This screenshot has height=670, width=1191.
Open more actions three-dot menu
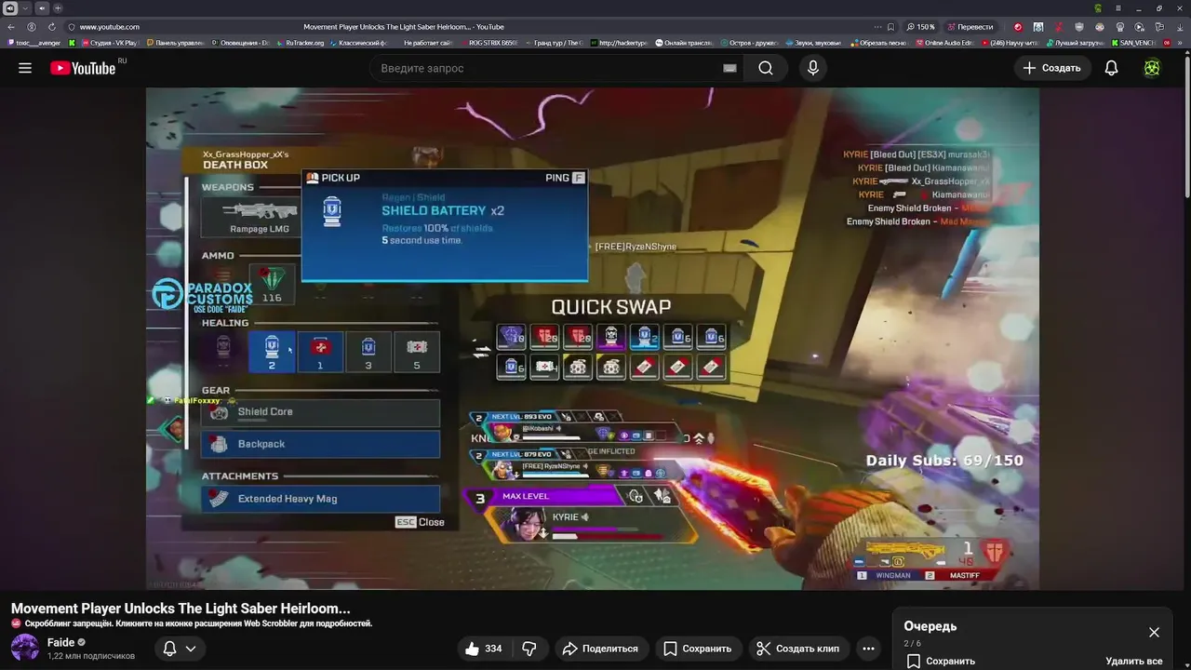tap(868, 649)
